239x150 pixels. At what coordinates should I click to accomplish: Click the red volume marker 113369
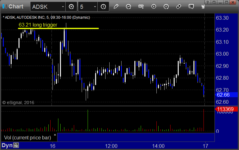pyautogui.click(x=226, y=109)
